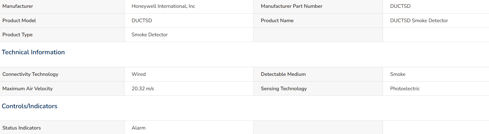This screenshot has width=489, height=134.
Task: Click the Detectable Medium label
Action: point(283,74)
